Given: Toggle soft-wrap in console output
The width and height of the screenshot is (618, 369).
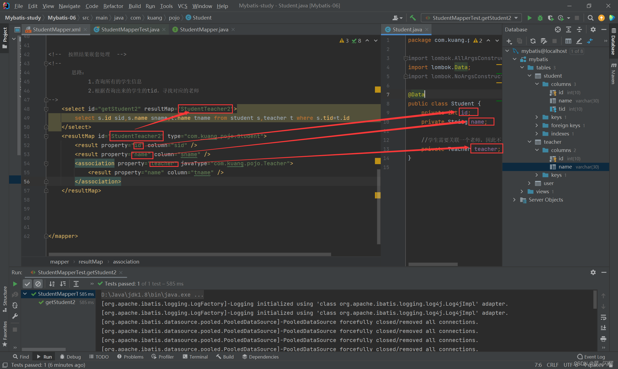Looking at the screenshot, I should 603,318.
